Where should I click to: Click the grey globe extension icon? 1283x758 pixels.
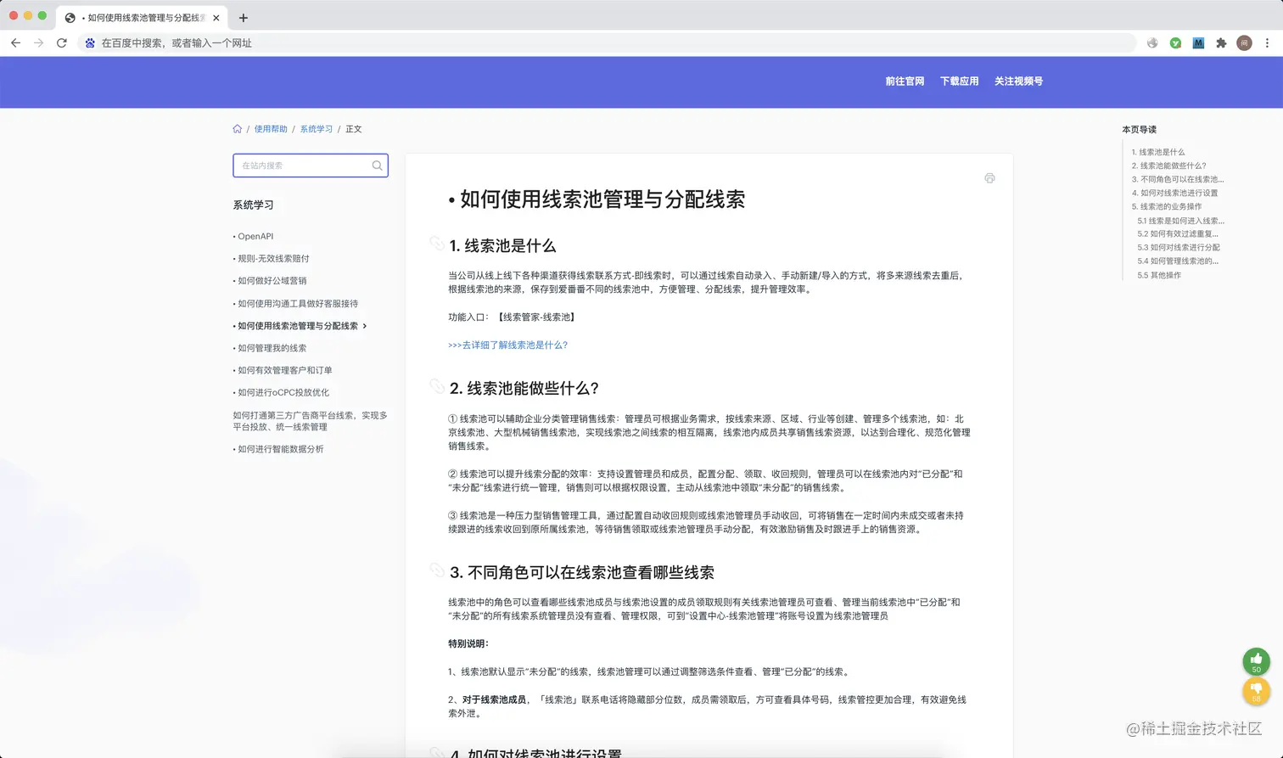[x=1152, y=43]
